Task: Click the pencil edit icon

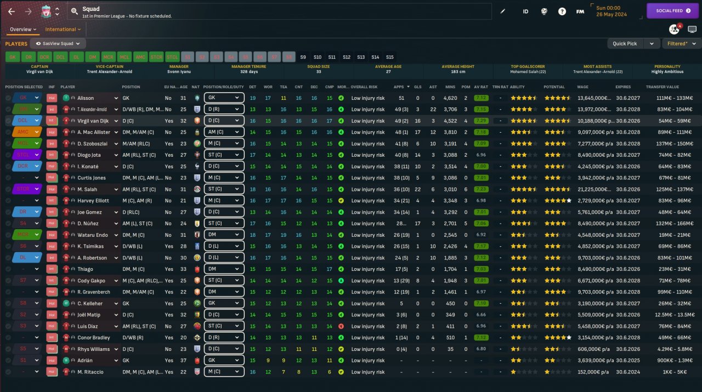Action: tap(503, 11)
